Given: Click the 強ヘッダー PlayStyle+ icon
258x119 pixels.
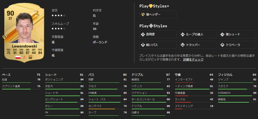Looking at the screenshot, I should [143, 15].
